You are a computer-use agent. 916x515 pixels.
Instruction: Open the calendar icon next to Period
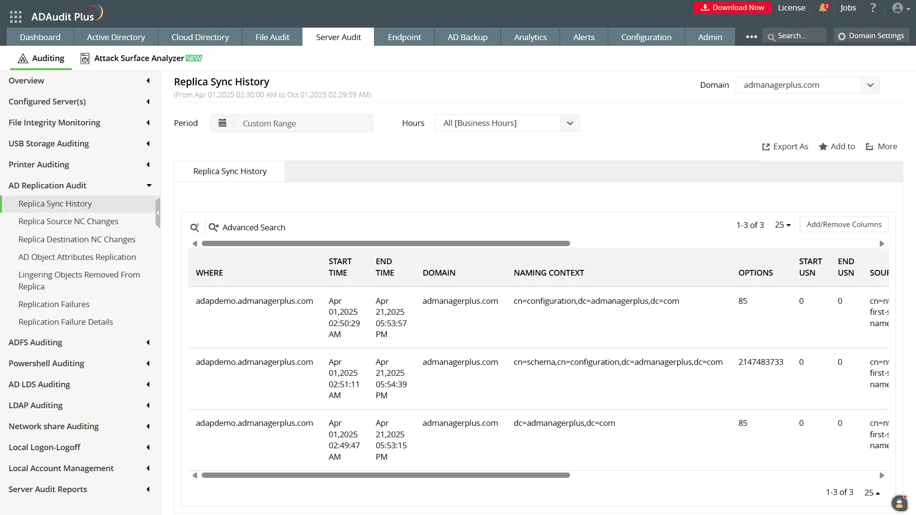(x=222, y=123)
